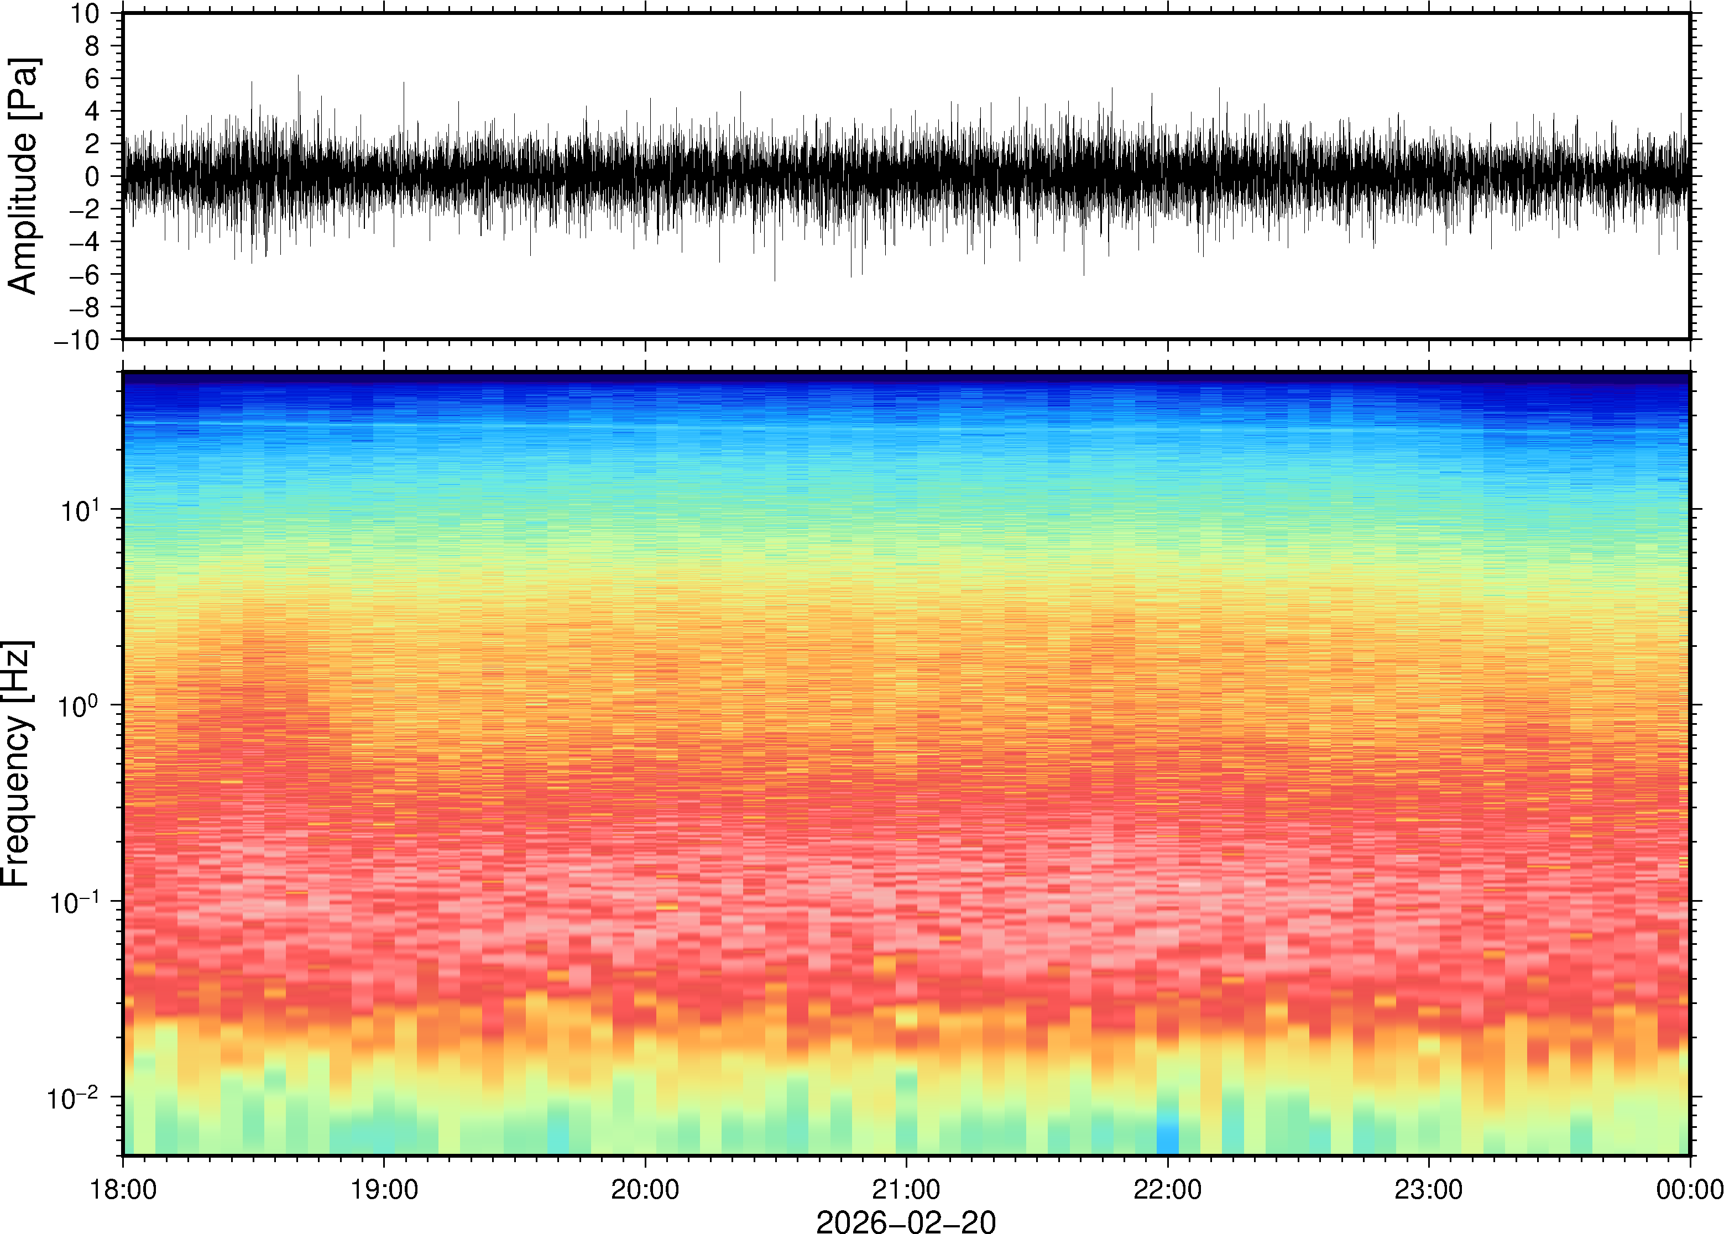
Task: Click the 4 amplitude tick label
Action: (93, 112)
